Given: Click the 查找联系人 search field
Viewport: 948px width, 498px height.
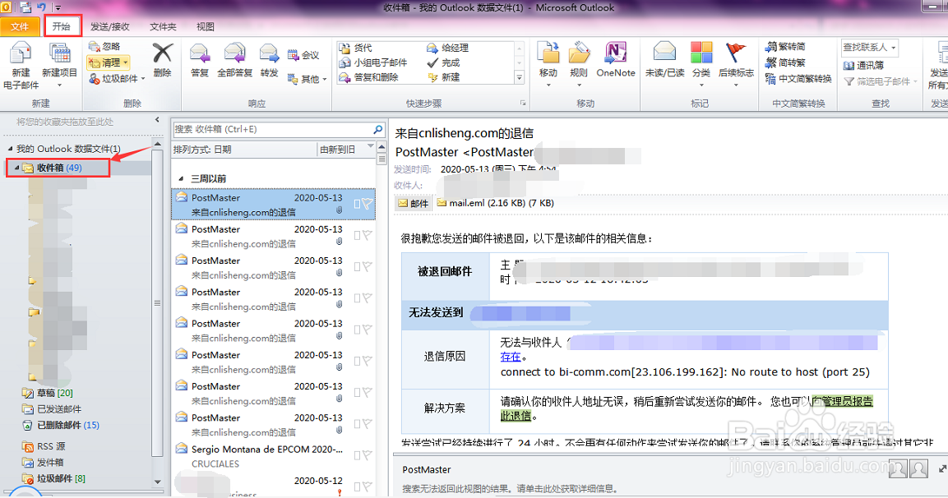Looking at the screenshot, I should (869, 47).
